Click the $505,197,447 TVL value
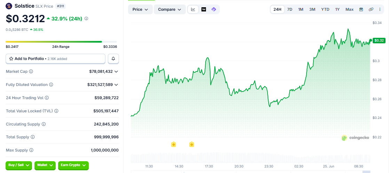Viewport: 389px width, 173px height. 106,111
